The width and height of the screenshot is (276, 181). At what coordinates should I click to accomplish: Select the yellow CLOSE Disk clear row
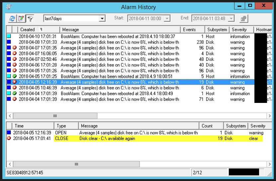click(x=133, y=139)
